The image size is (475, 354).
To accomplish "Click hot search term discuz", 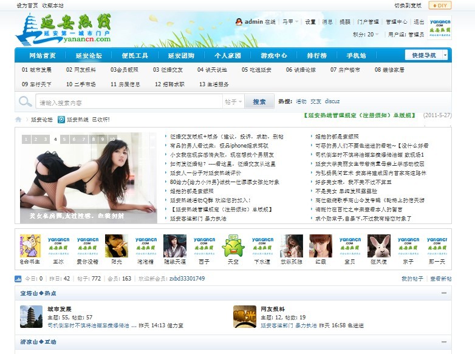I will pyautogui.click(x=332, y=101).
